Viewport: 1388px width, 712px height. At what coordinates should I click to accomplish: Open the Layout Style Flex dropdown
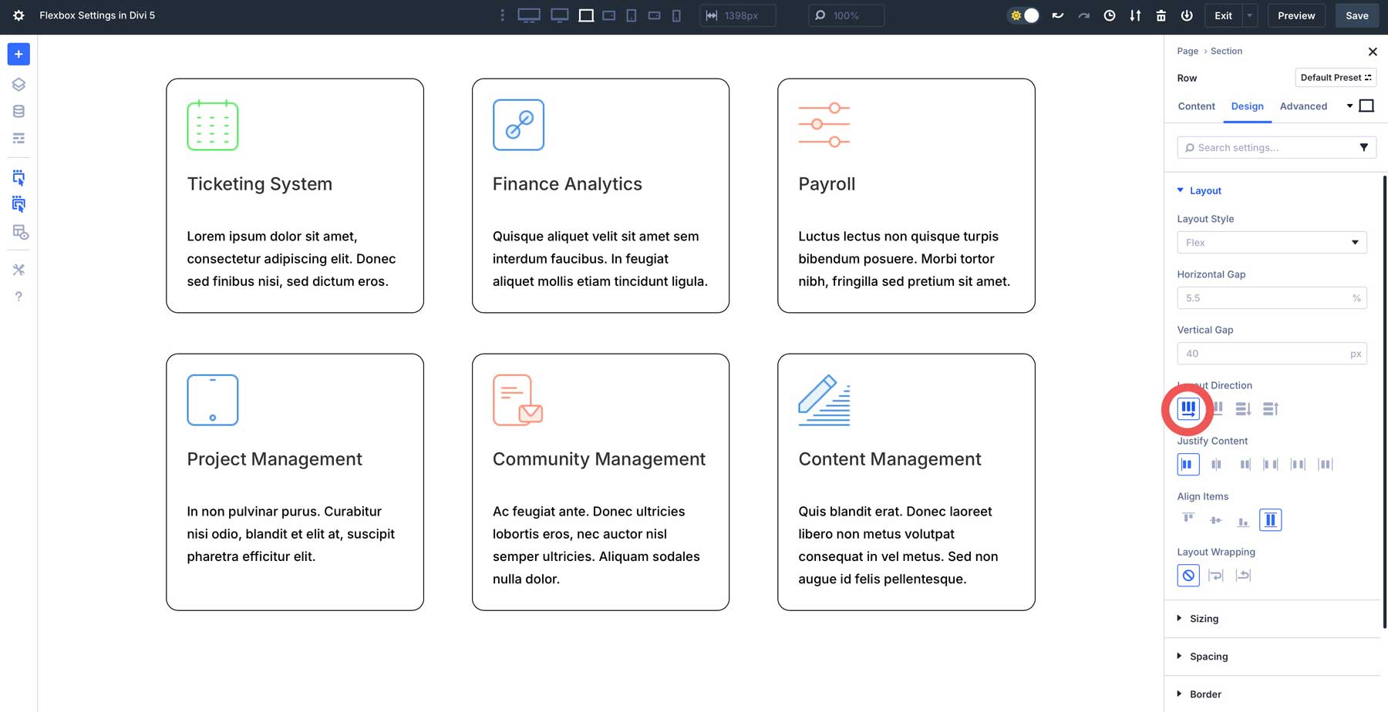pyautogui.click(x=1272, y=243)
